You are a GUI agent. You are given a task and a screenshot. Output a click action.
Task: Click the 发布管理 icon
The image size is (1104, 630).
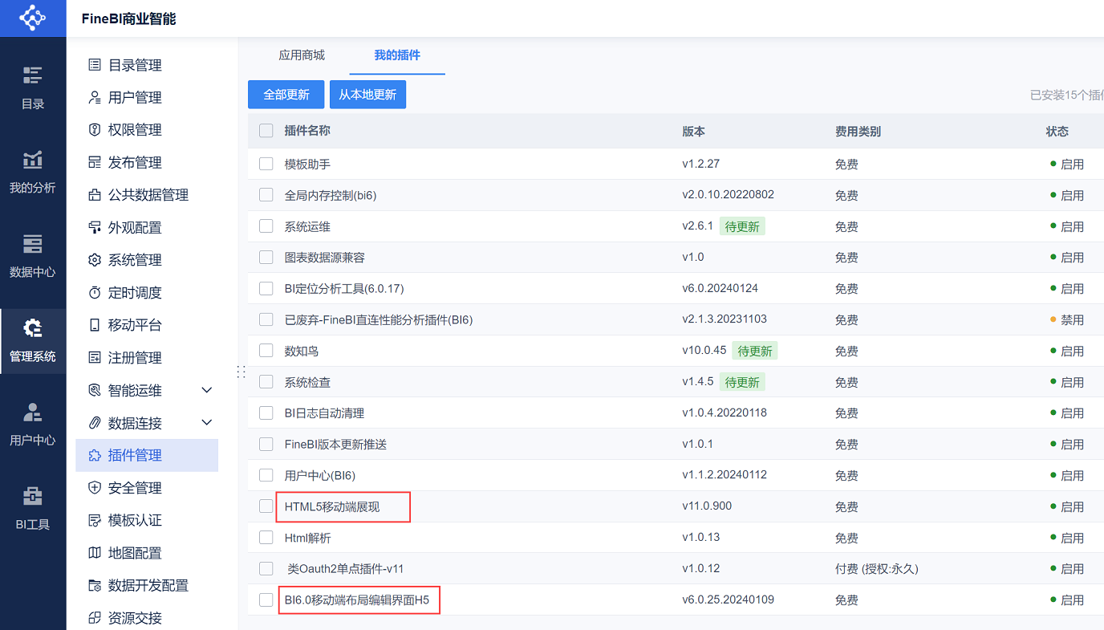[95, 162]
